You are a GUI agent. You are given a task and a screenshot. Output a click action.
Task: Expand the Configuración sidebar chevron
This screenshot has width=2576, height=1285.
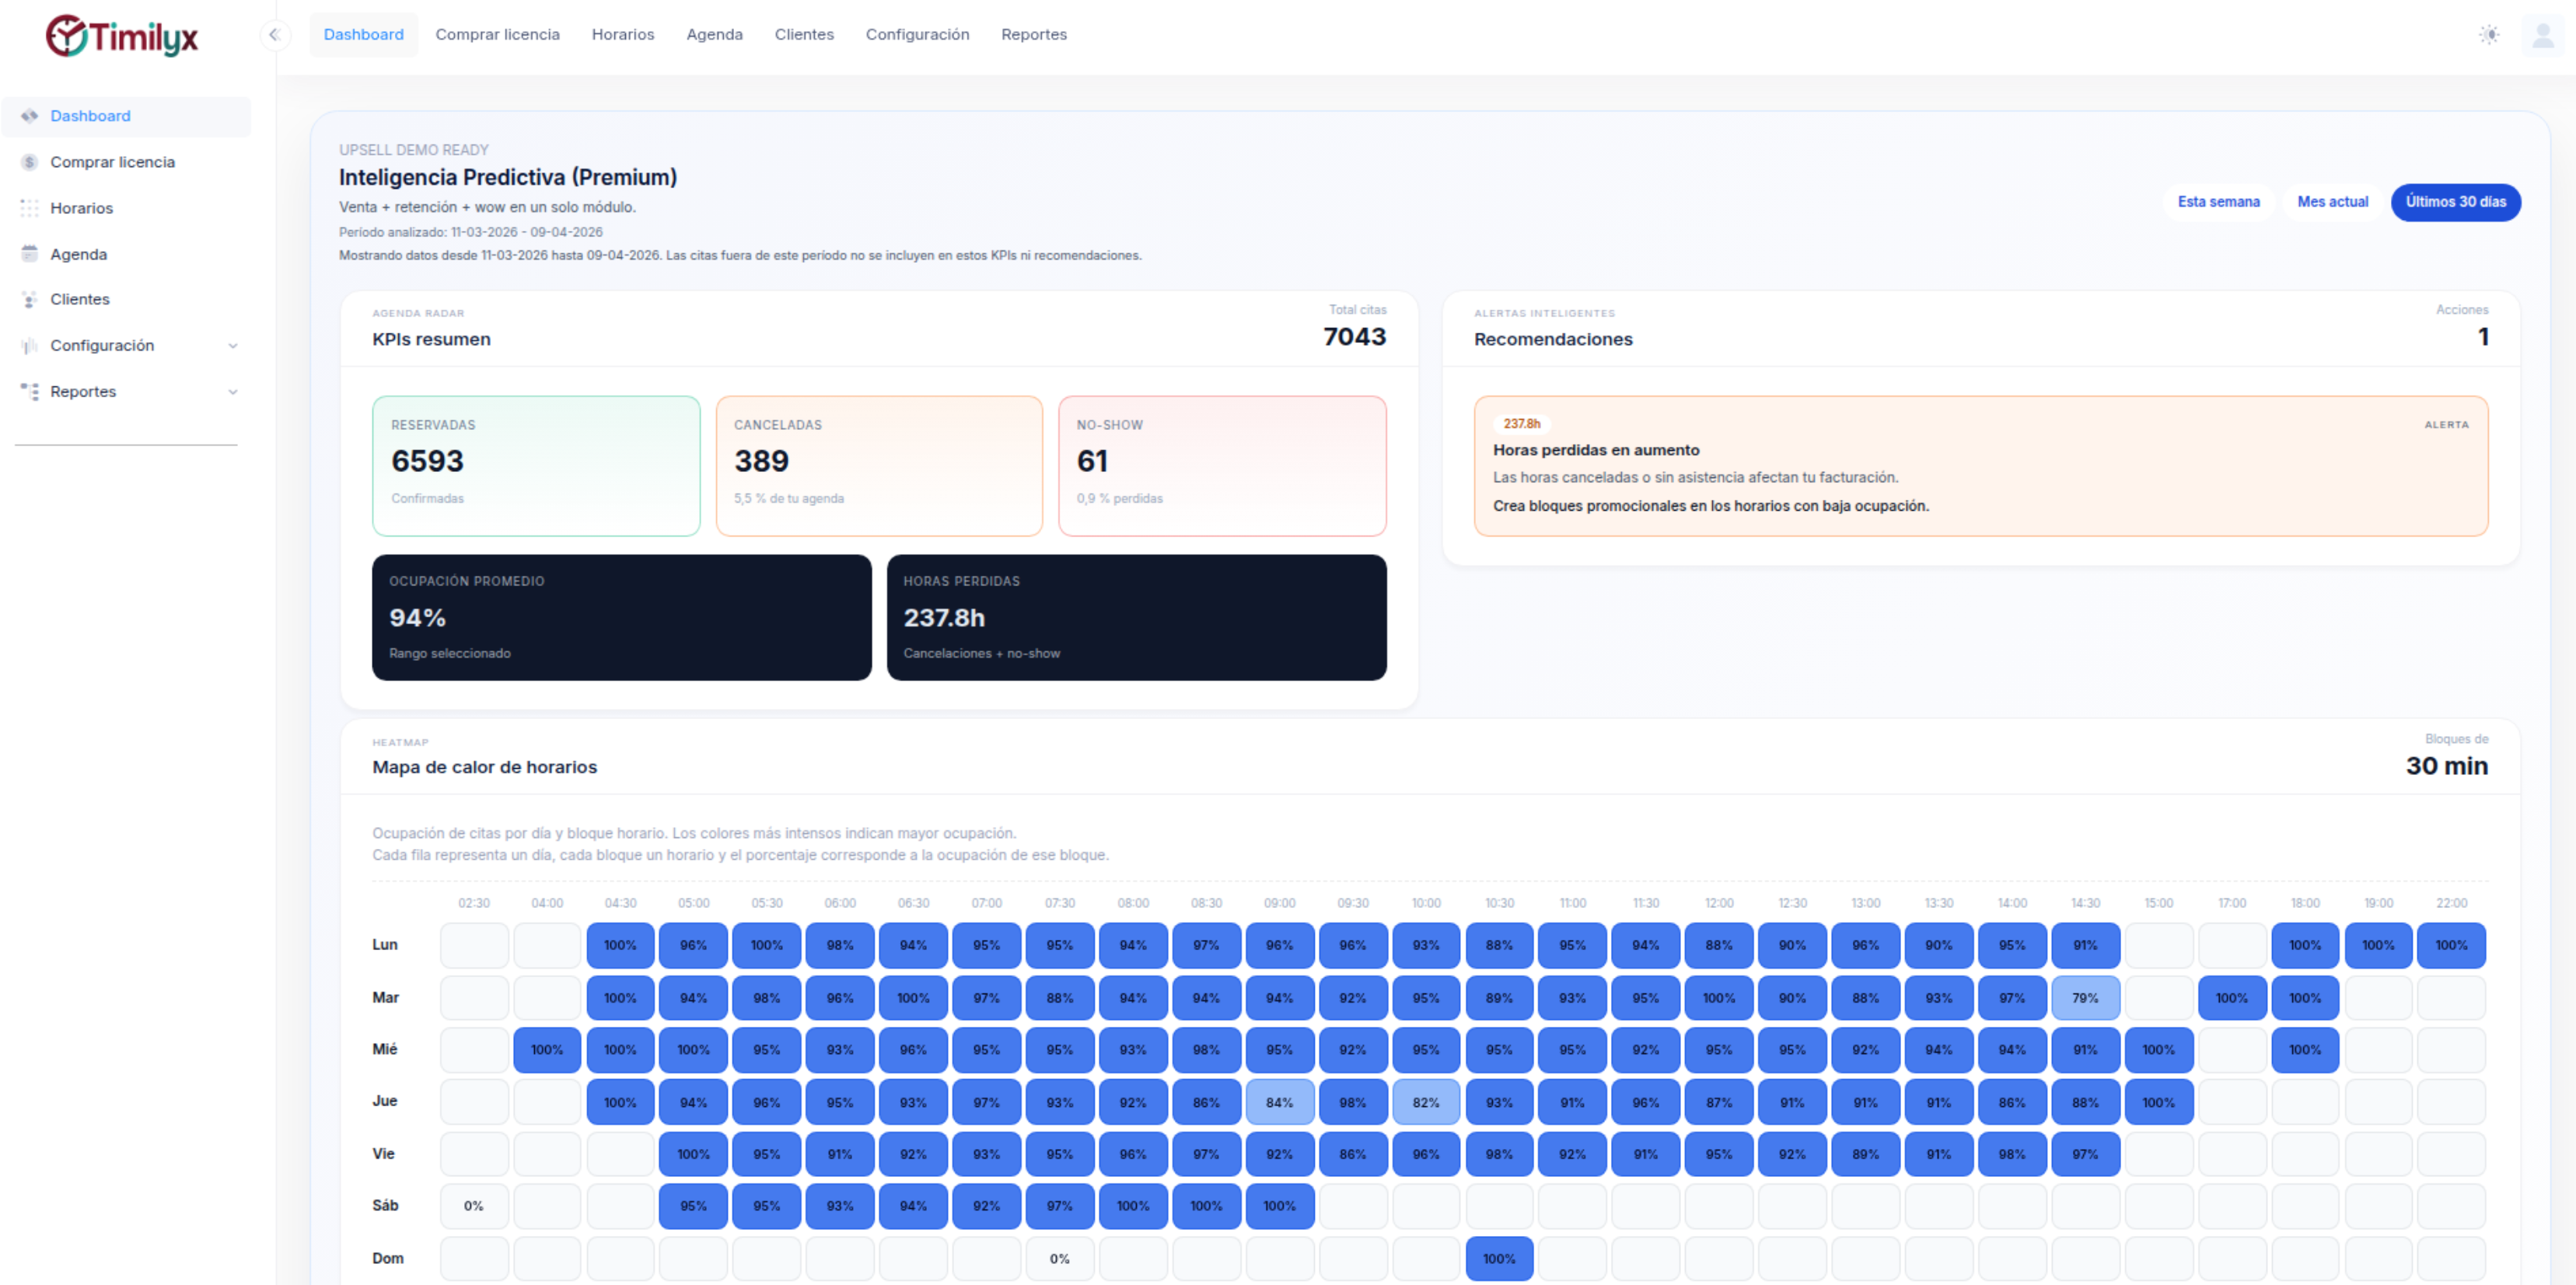233,346
